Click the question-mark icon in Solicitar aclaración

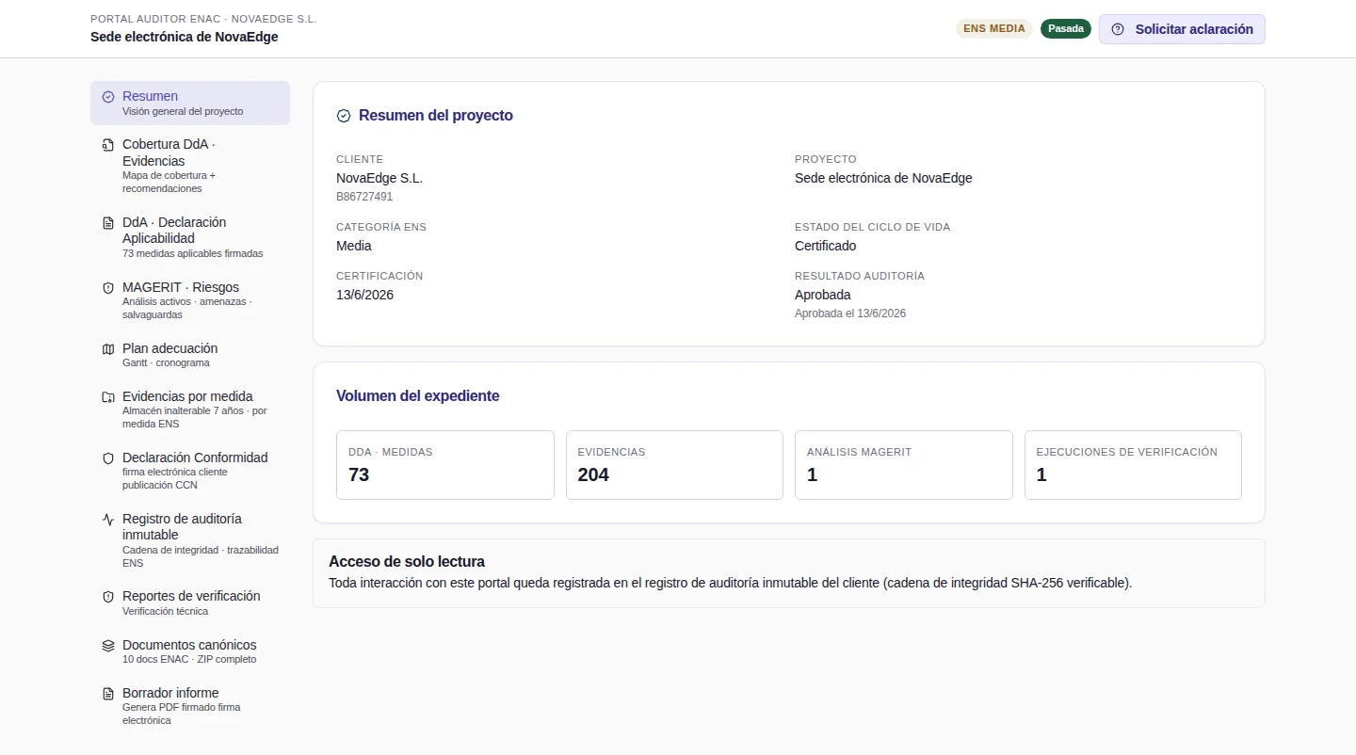pyautogui.click(x=1118, y=29)
